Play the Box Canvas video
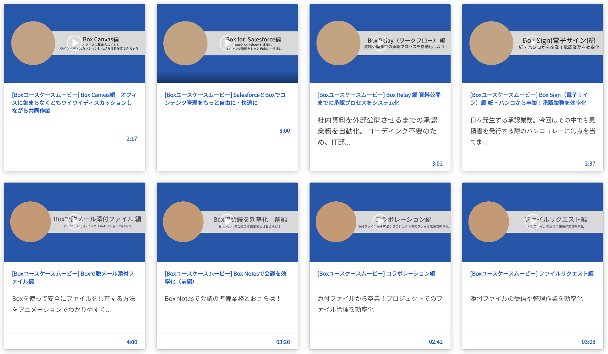This screenshot has width=608, height=354. 74,43
